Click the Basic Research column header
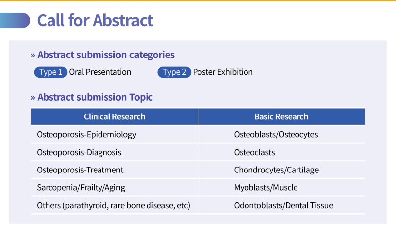Image resolution: width=396 pixels, height=229 pixels. coord(281,117)
